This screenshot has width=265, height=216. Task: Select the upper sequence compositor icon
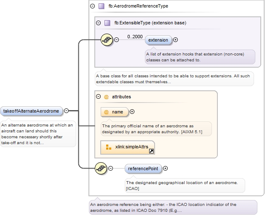(107, 40)
